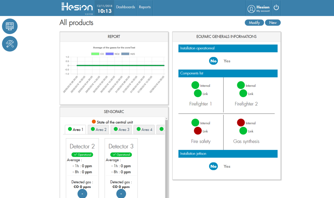Click the power logout icon
Viewport: 334px width, 198px height.
(x=276, y=7)
